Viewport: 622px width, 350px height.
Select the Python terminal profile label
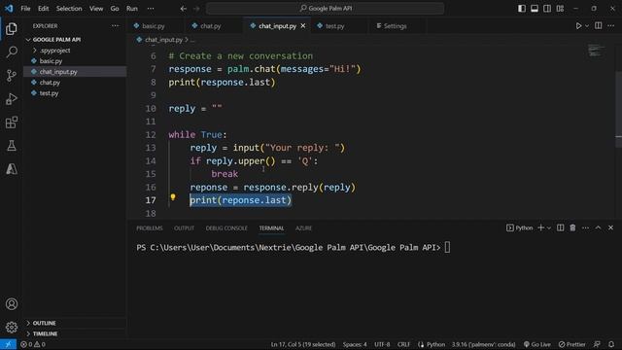(x=519, y=227)
